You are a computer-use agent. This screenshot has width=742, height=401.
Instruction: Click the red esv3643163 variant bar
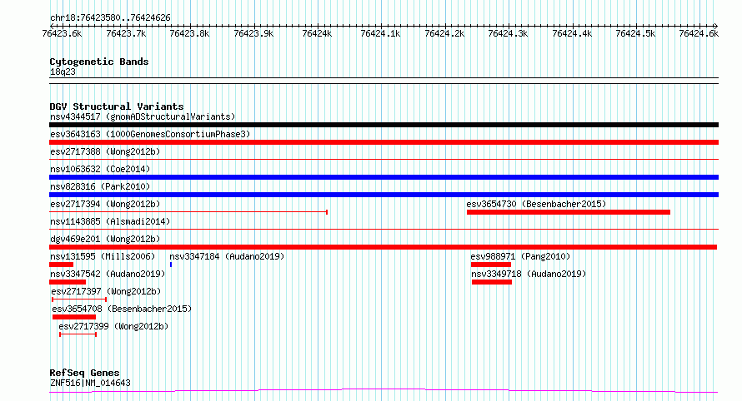coord(384,142)
